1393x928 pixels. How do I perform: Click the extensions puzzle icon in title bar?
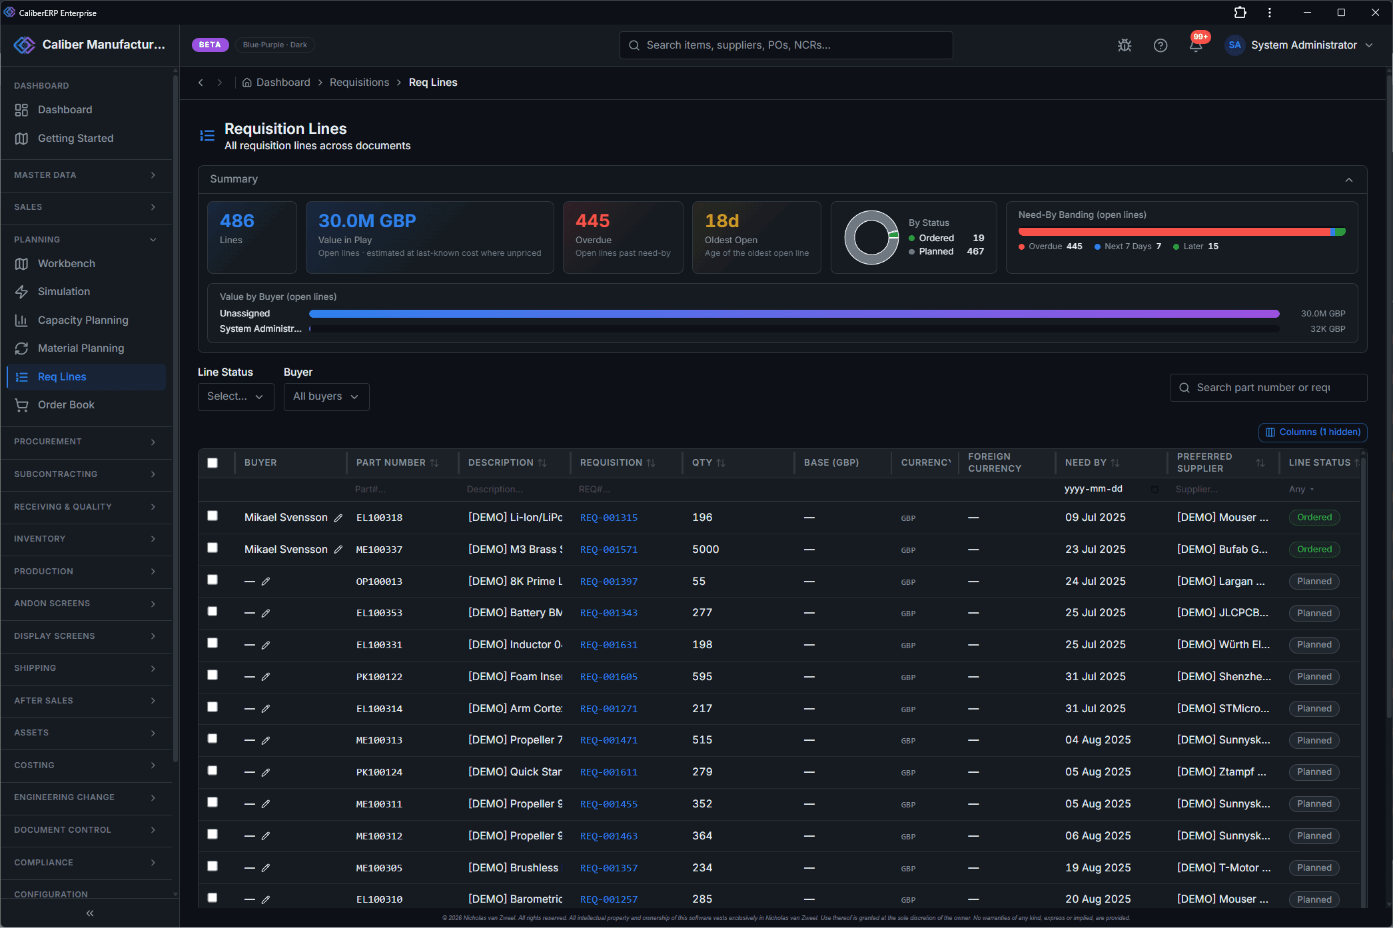click(x=1240, y=12)
